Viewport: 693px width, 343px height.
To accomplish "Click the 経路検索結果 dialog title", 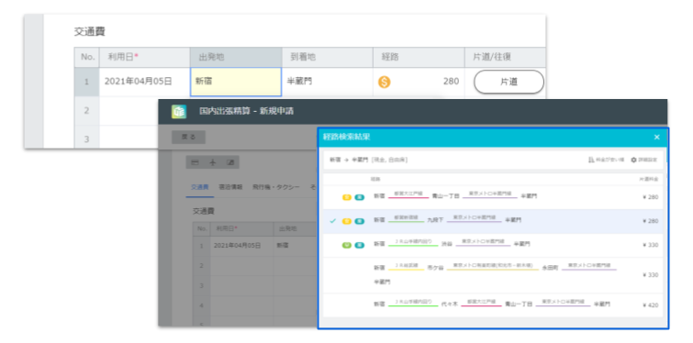I will tap(347, 137).
